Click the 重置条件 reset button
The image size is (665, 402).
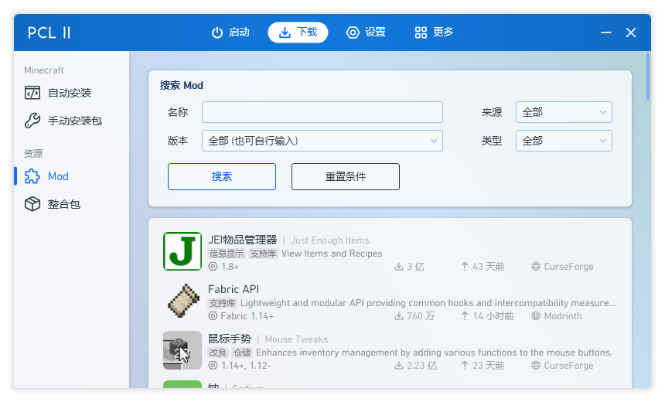click(345, 176)
